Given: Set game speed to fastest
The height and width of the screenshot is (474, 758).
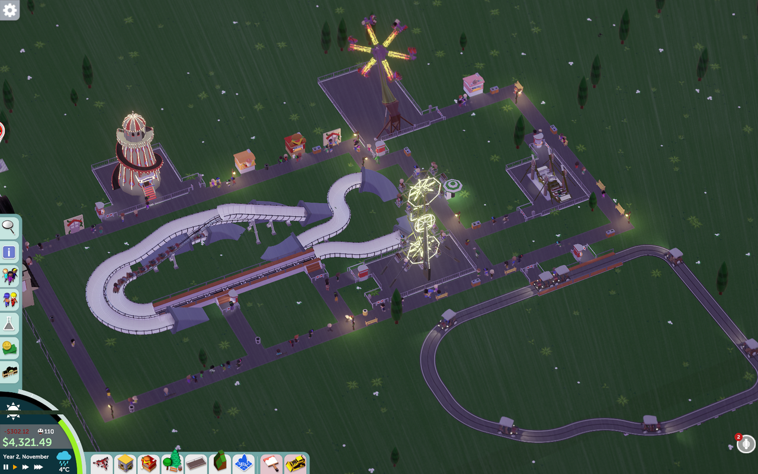Looking at the screenshot, I should (x=38, y=467).
